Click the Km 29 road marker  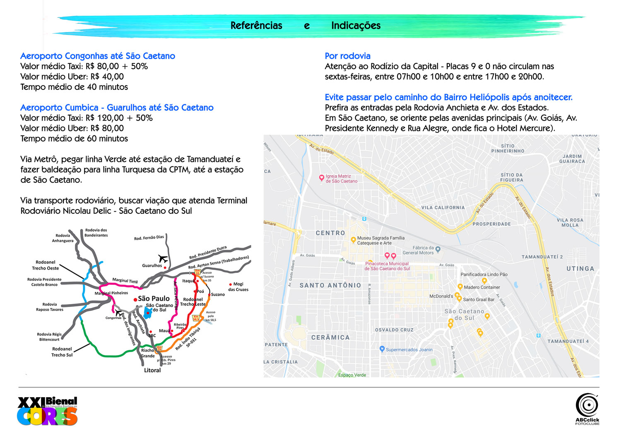[159, 348]
